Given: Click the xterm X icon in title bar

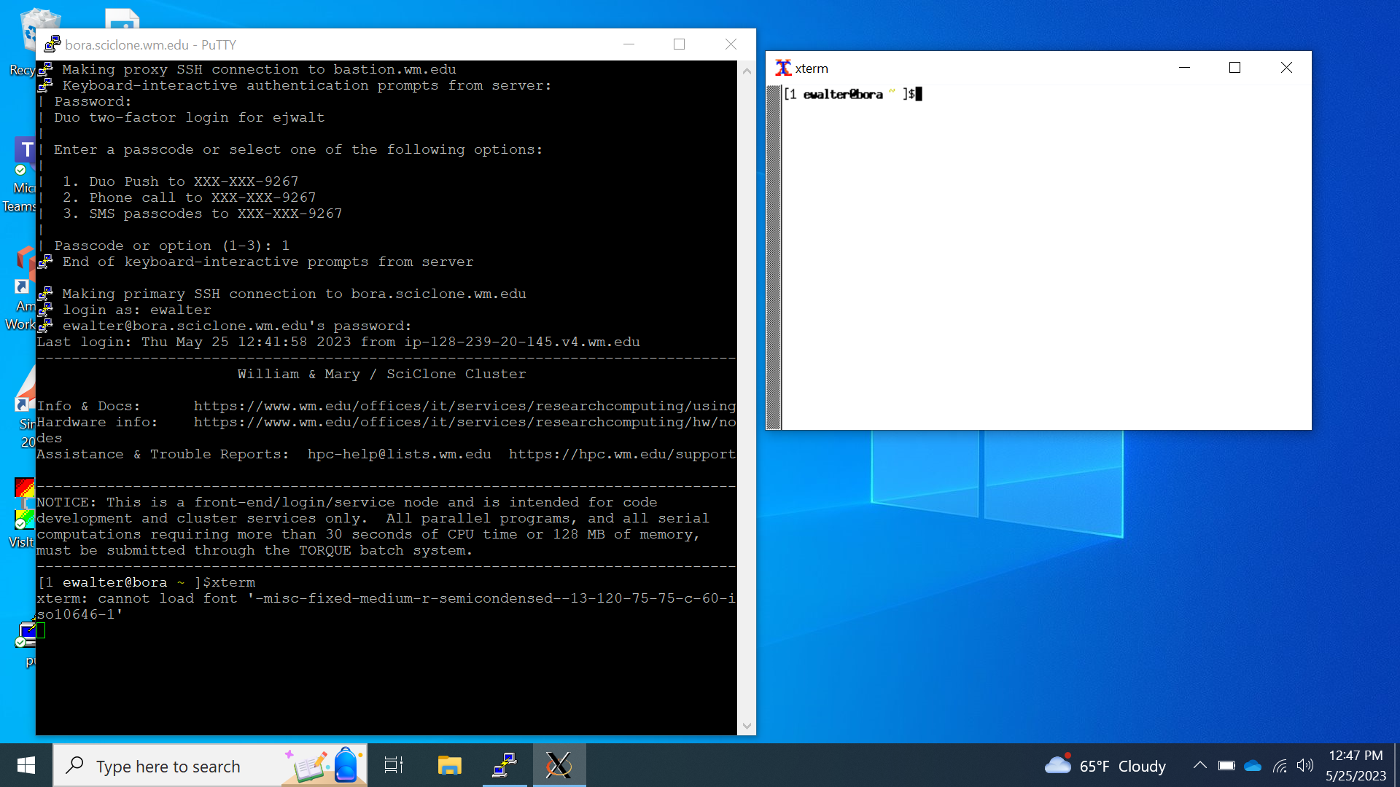Looking at the screenshot, I should (783, 68).
